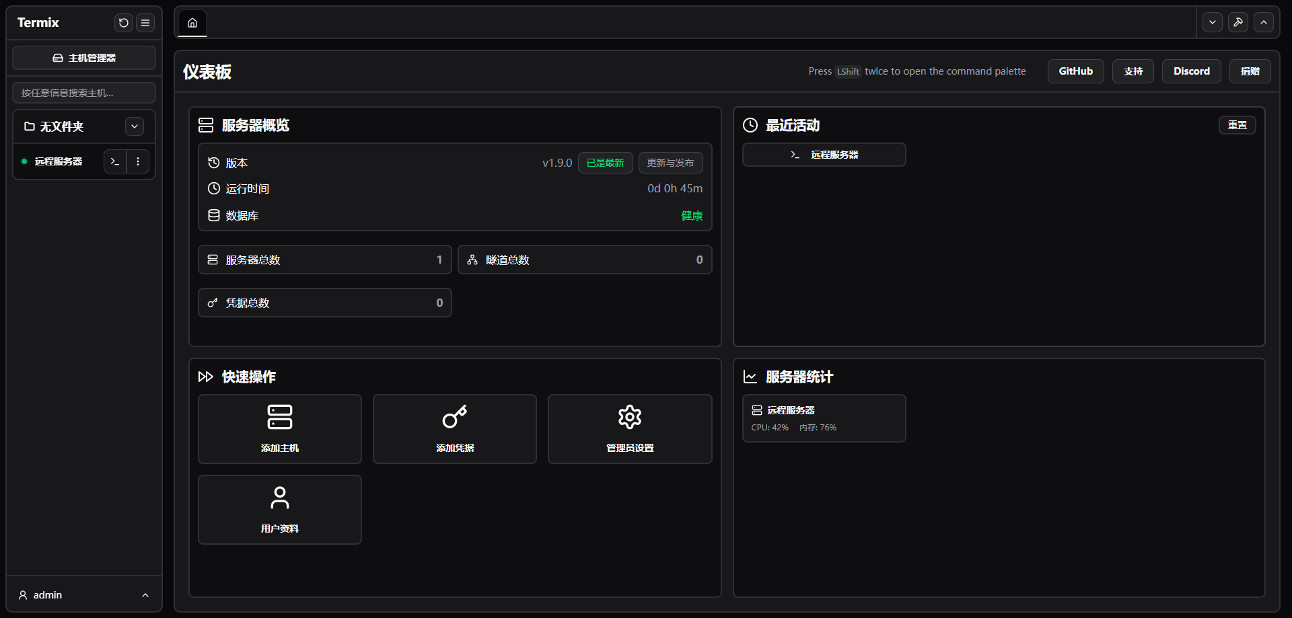Click the 添加凭据 key icon tile
Screen dimensions: 1292x618
(455, 429)
